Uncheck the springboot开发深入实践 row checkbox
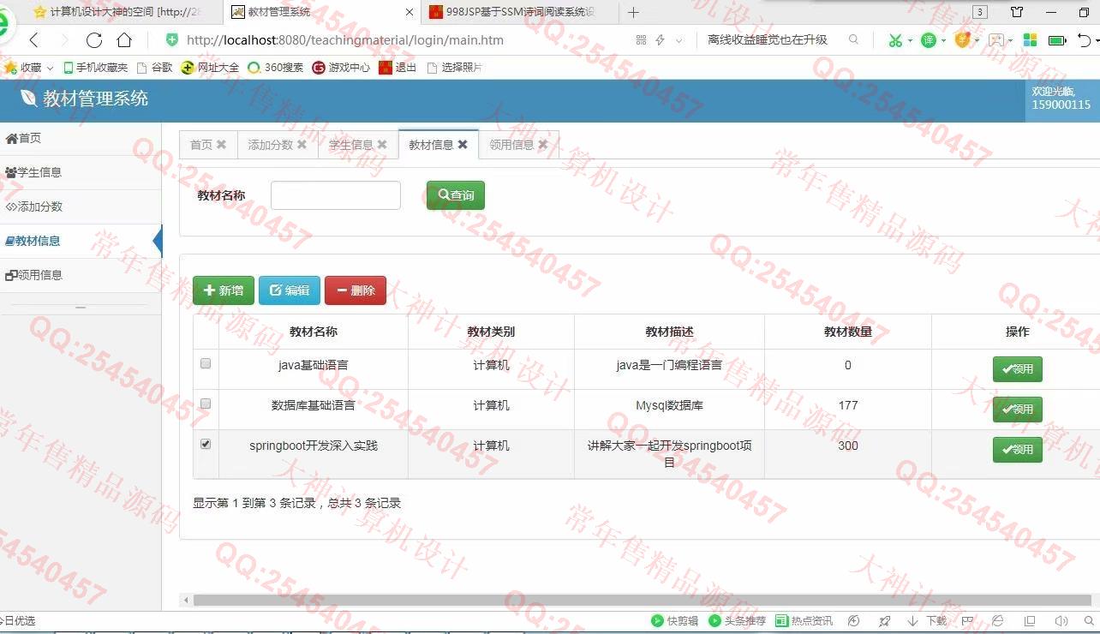This screenshot has height=634, width=1100. [x=206, y=444]
